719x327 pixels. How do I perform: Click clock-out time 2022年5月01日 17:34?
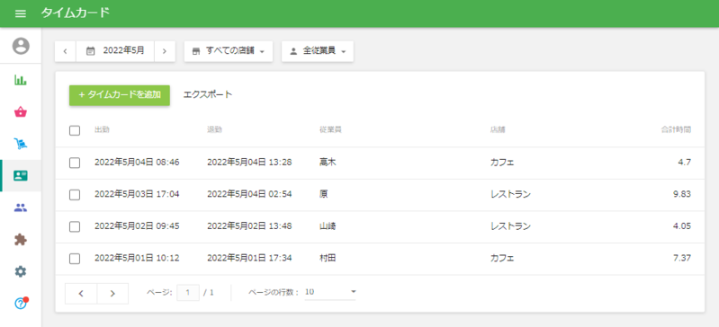coord(249,259)
